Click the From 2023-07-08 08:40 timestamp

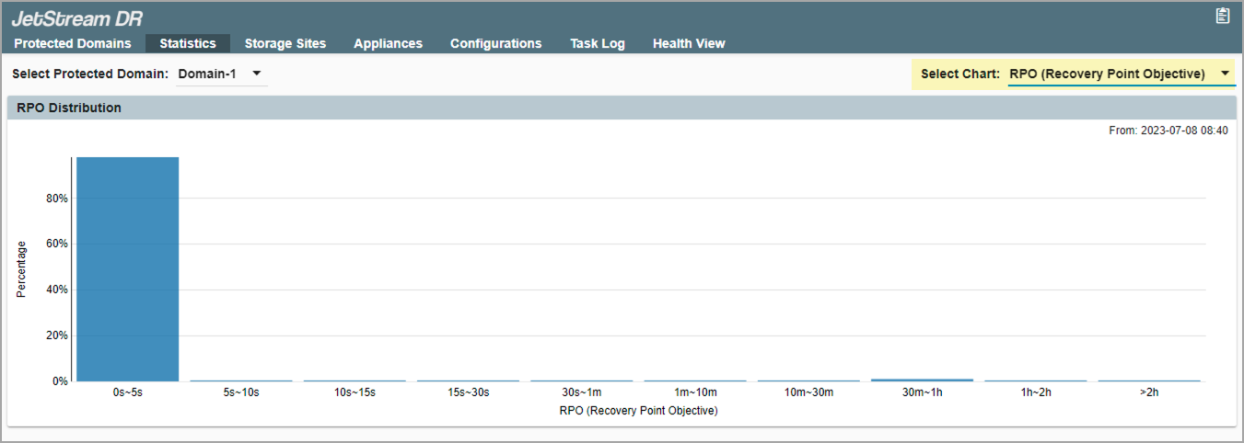[x=1168, y=131]
